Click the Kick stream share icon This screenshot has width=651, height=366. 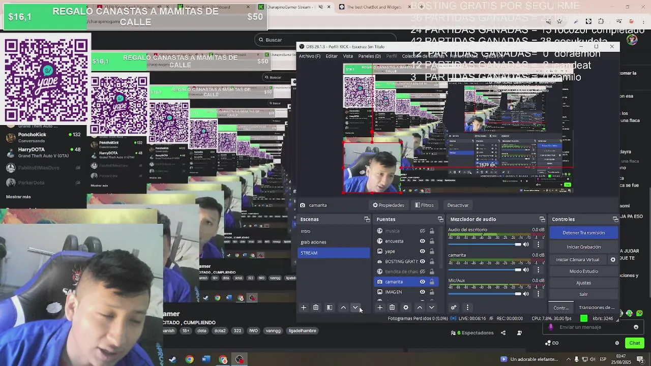(x=503, y=333)
